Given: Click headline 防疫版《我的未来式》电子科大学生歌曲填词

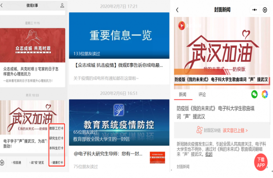Looking at the screenshot, I should click(216, 112).
